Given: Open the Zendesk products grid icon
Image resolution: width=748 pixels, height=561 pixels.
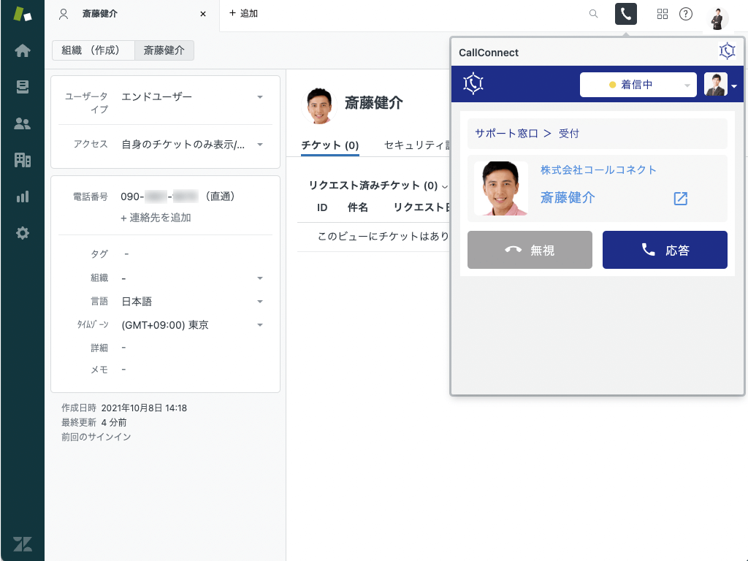Looking at the screenshot, I should 663,14.
